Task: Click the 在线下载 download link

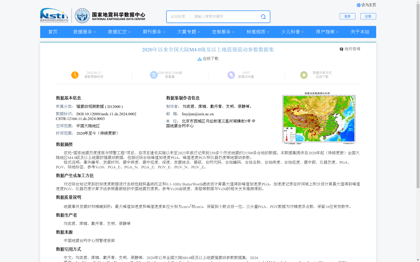Action: [211, 59]
